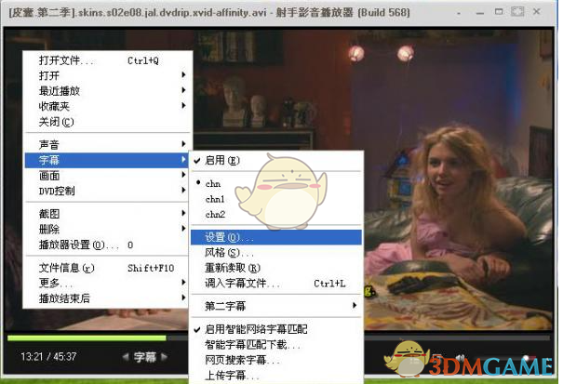This screenshot has height=384, width=563.
Task: Click the speaker mute icon
Action: [x=460, y=357]
